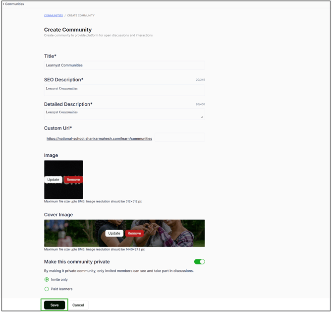Click the Create Community heading
This screenshot has width=332, height=312.
click(x=68, y=30)
